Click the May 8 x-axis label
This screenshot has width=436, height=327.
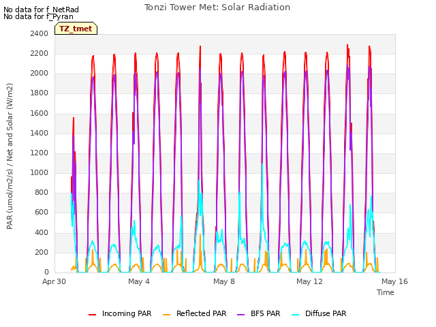pos(224,281)
